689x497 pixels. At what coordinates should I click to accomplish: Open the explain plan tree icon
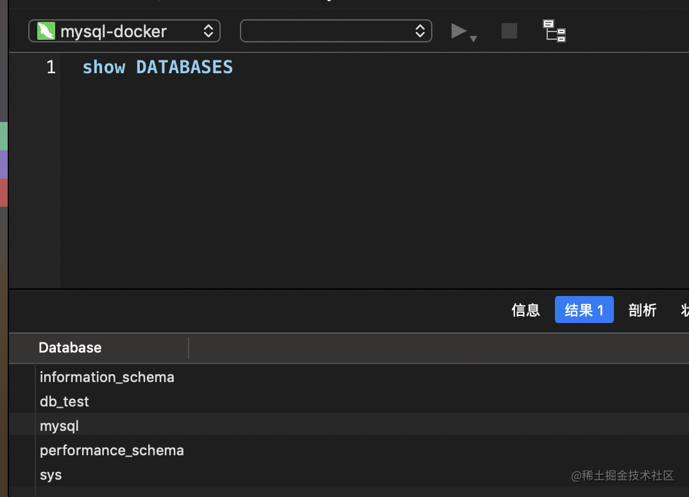point(554,31)
